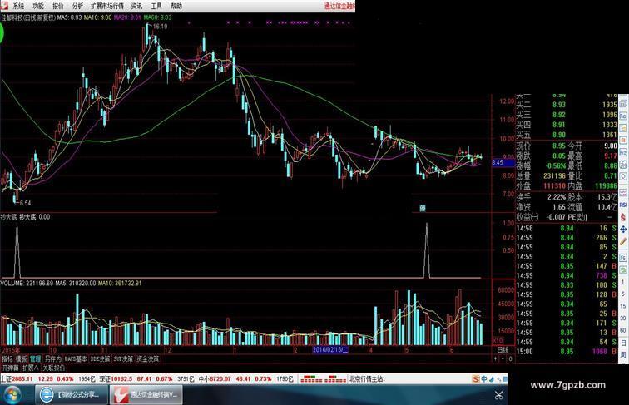
Task: Open the 工具 menu
Action: point(156,6)
